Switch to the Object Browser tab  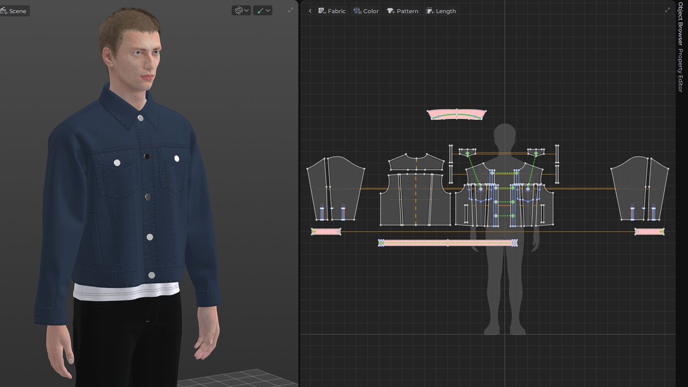click(680, 23)
